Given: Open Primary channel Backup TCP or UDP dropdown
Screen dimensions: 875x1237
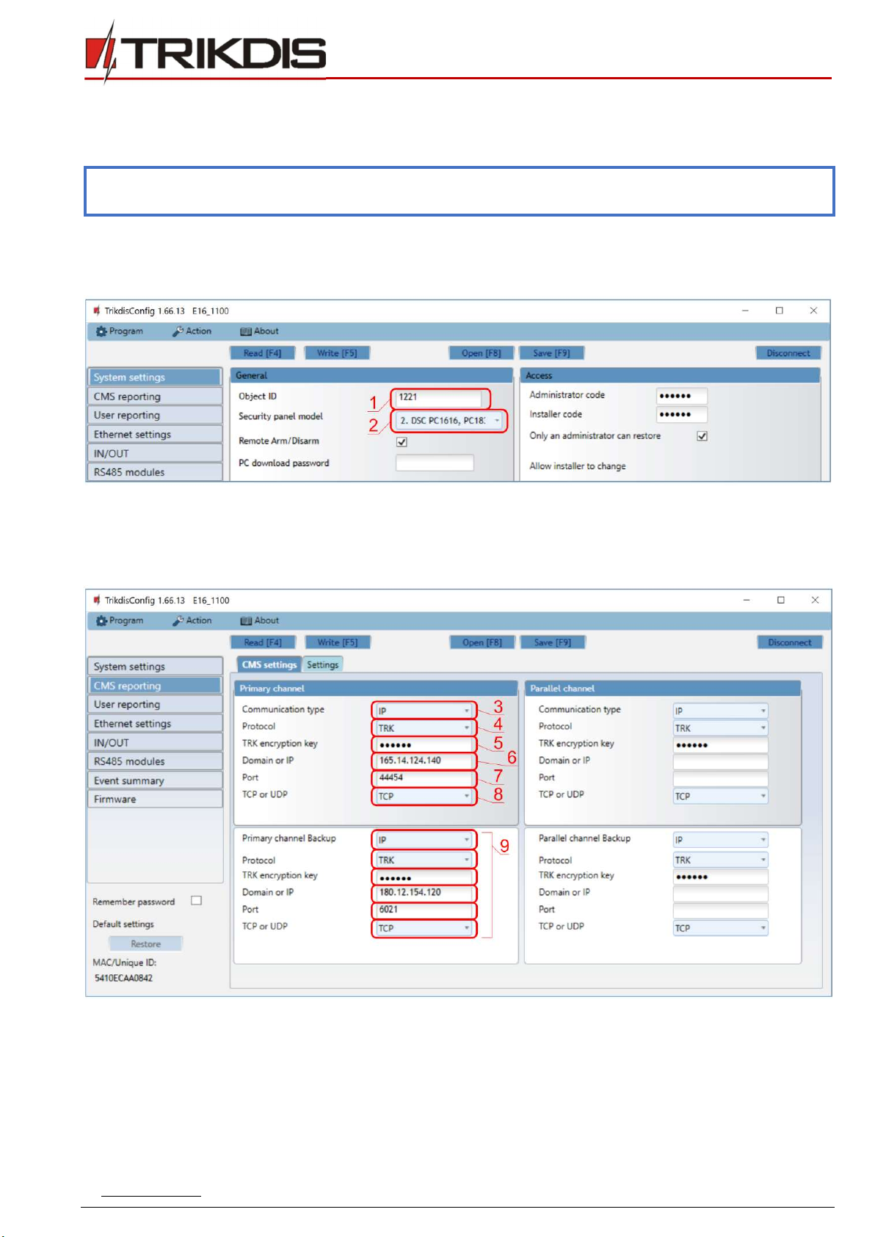Looking at the screenshot, I should [424, 928].
